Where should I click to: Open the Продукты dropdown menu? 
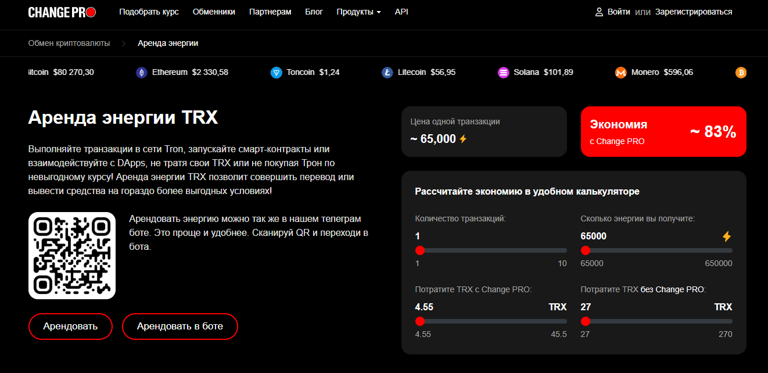pyautogui.click(x=358, y=12)
